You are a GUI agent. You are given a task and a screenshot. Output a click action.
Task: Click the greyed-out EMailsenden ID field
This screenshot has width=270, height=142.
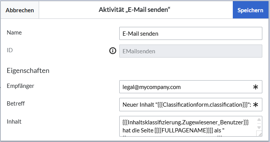click(191, 51)
